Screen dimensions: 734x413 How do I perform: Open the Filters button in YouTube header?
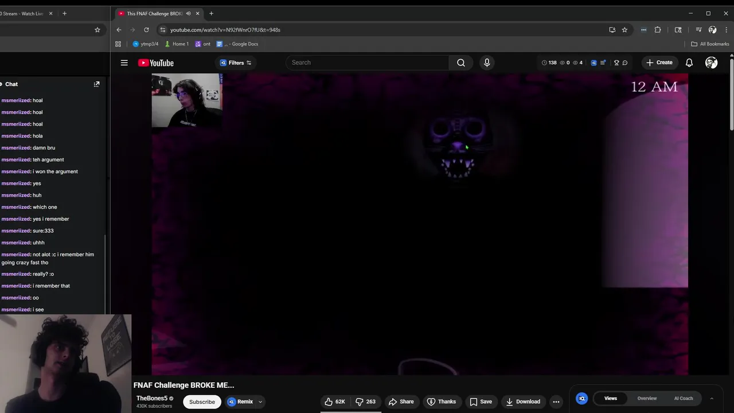coord(236,63)
